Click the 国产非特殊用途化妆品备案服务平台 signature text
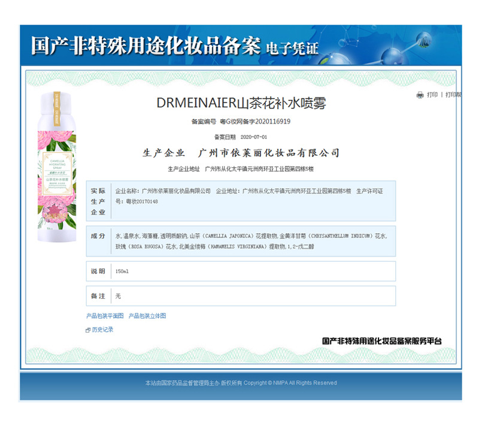 [382, 341]
